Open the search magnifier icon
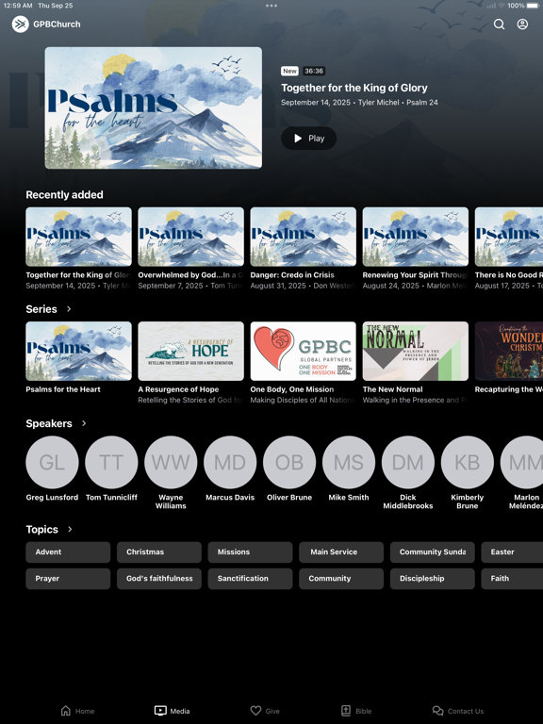This screenshot has width=543, height=724. 499,24
